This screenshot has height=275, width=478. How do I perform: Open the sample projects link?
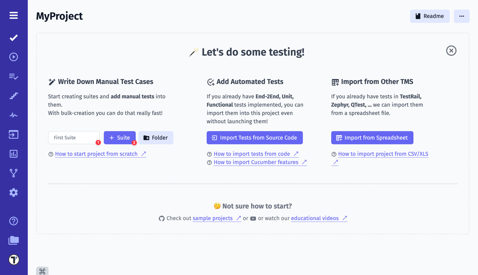[214, 218]
